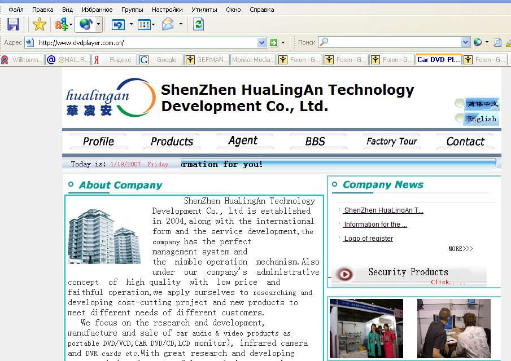
Task: Click the Security Products play icon
Action: point(345,274)
